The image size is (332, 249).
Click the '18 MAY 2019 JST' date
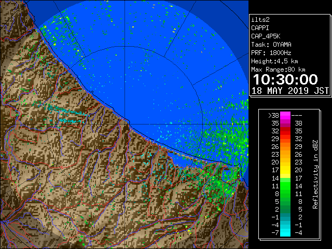point(290,91)
